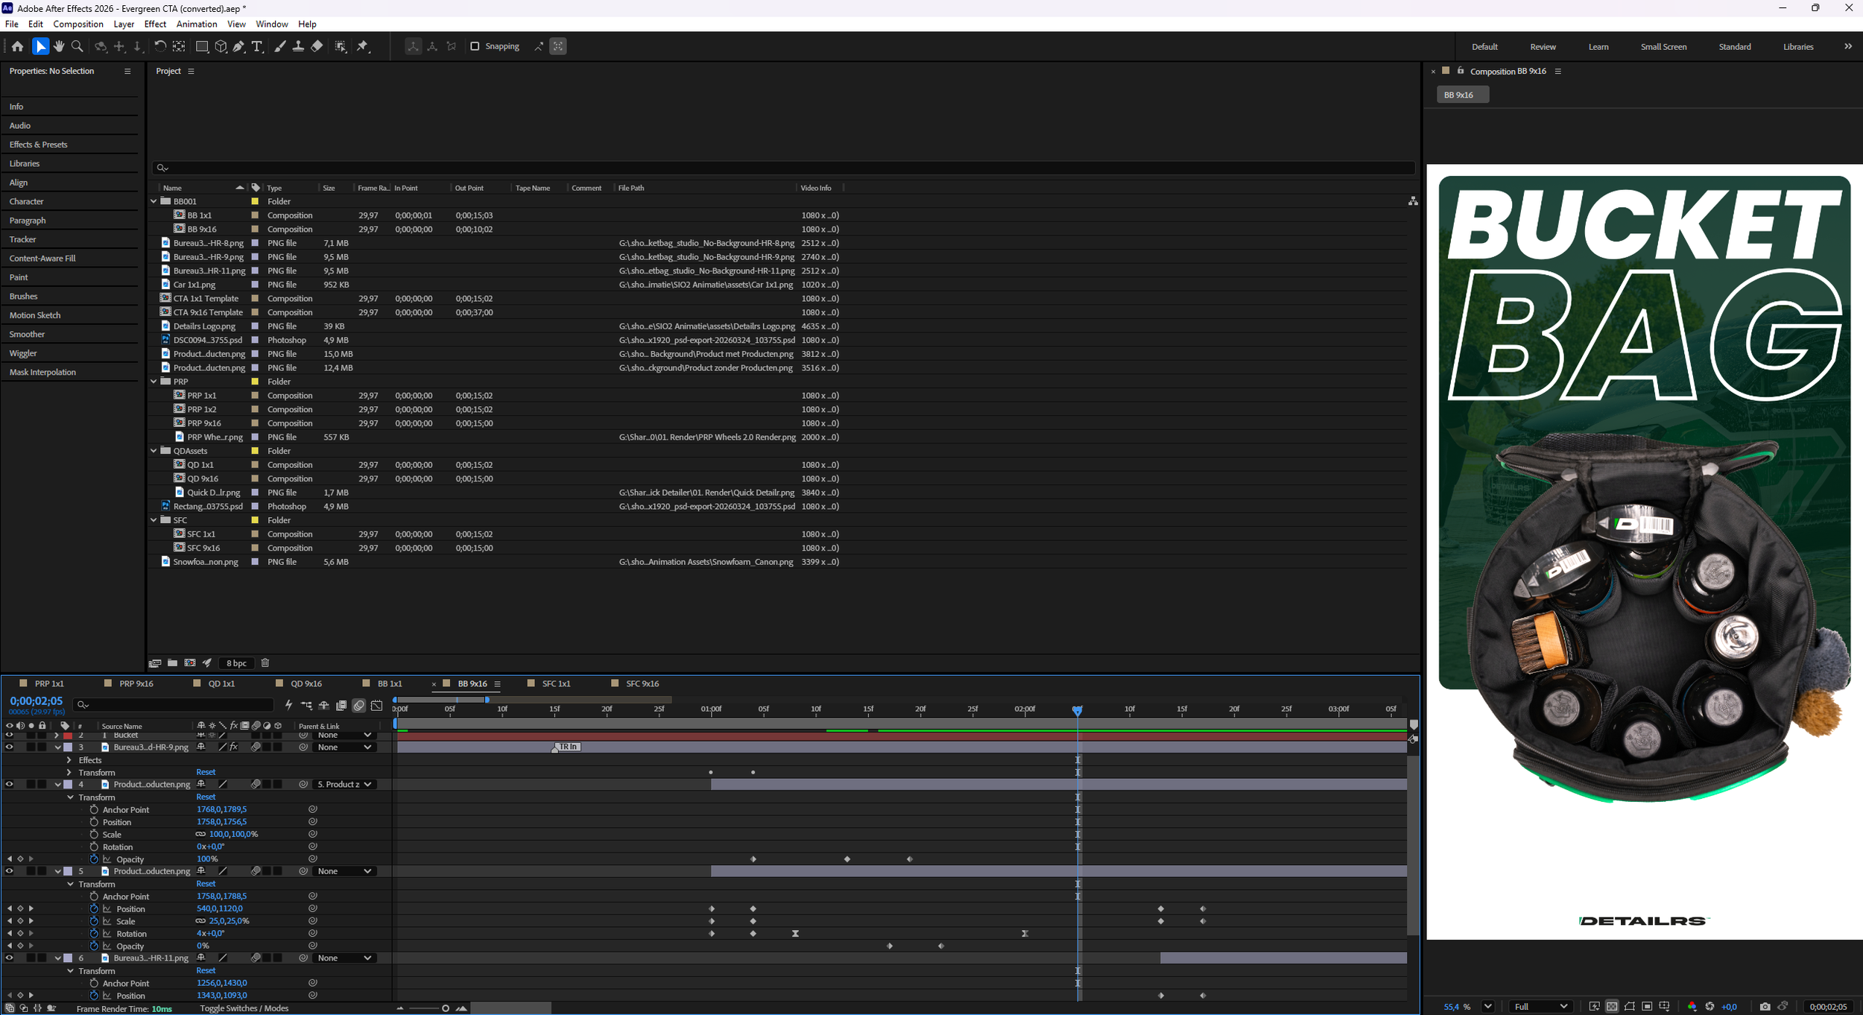
Task: Open Parent dropdown for layer 4
Action: click(344, 784)
